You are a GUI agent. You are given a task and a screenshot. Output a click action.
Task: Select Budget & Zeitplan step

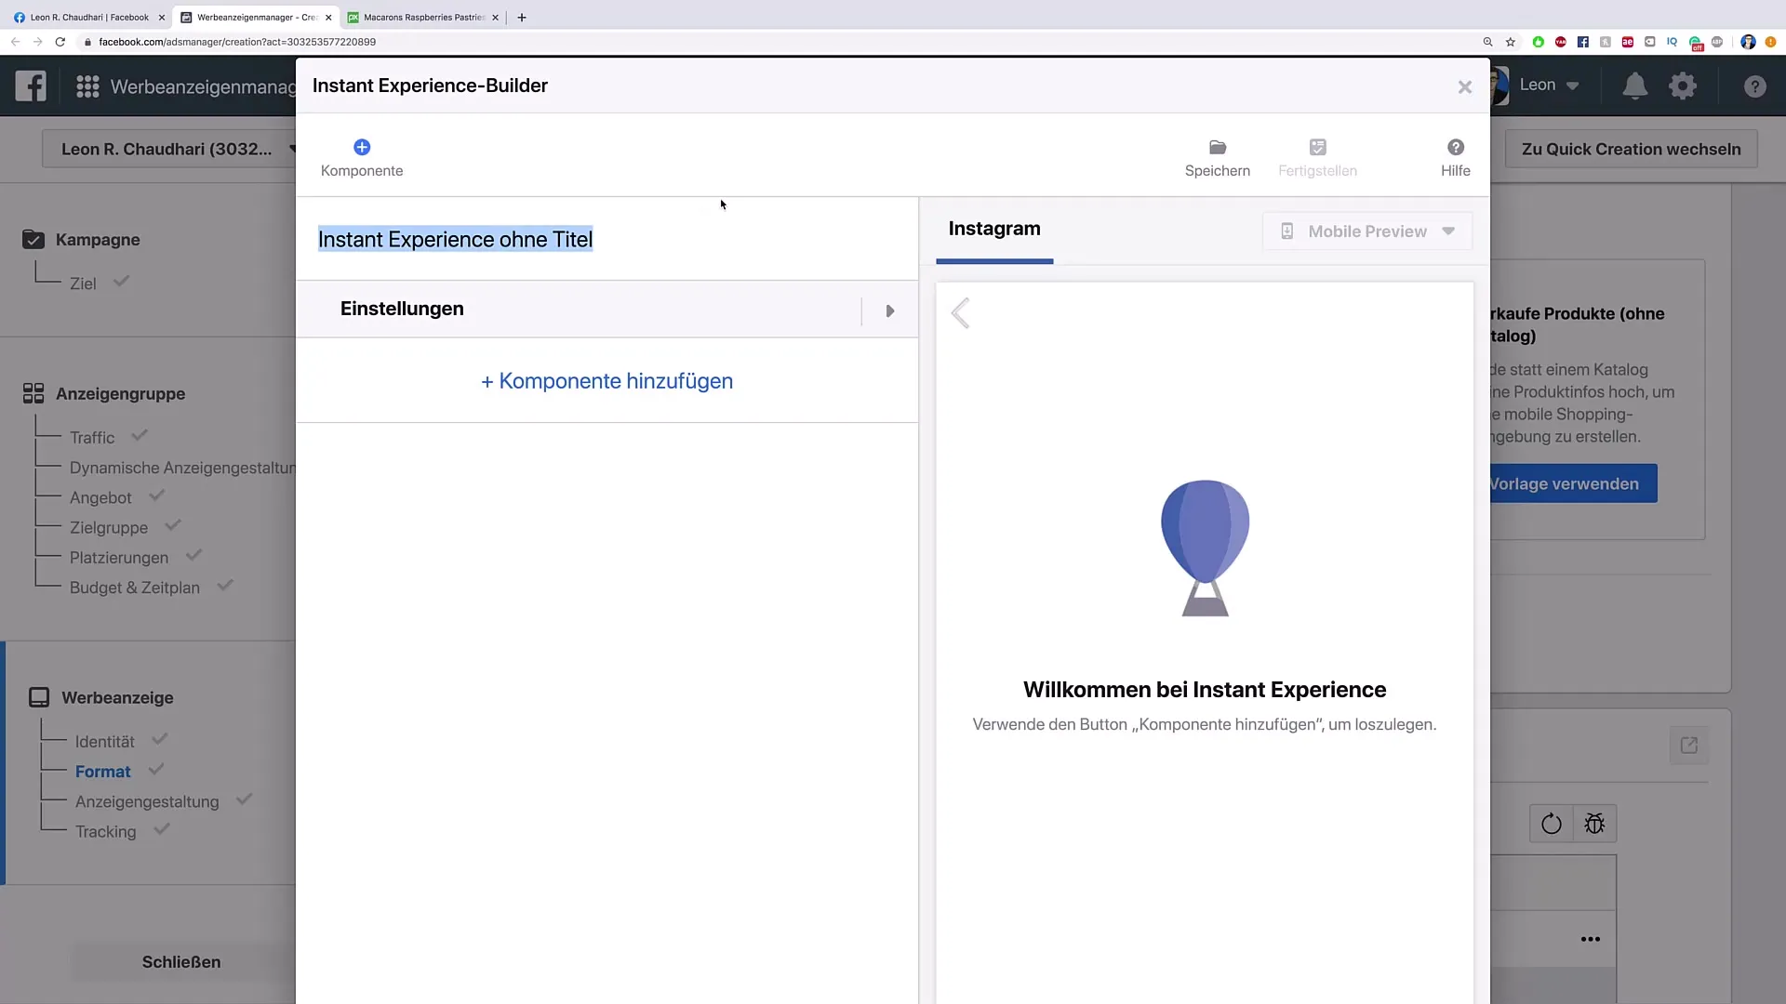[x=135, y=588]
